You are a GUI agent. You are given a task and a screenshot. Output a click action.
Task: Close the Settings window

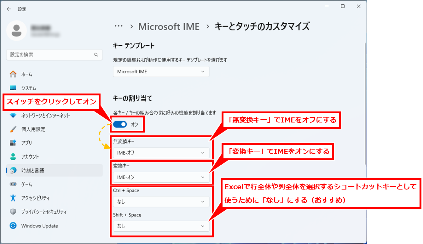click(358, 6)
